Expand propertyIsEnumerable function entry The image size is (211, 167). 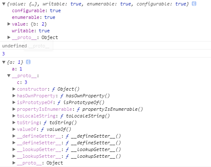click(x=14, y=109)
